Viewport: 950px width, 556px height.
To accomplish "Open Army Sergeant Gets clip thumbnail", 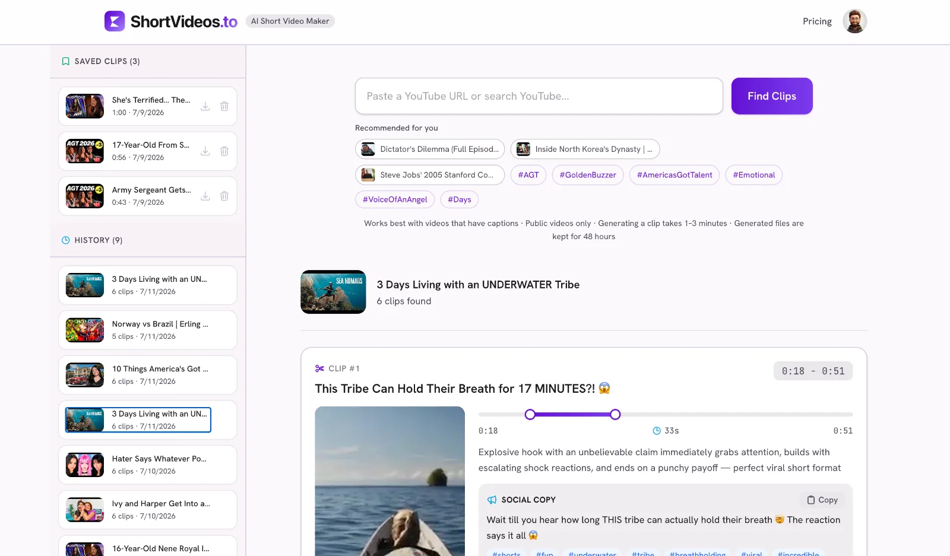I will pyautogui.click(x=85, y=196).
